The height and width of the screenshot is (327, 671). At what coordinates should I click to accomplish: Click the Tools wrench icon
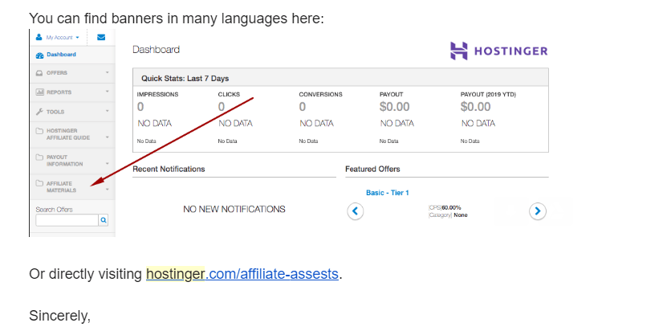(40, 112)
